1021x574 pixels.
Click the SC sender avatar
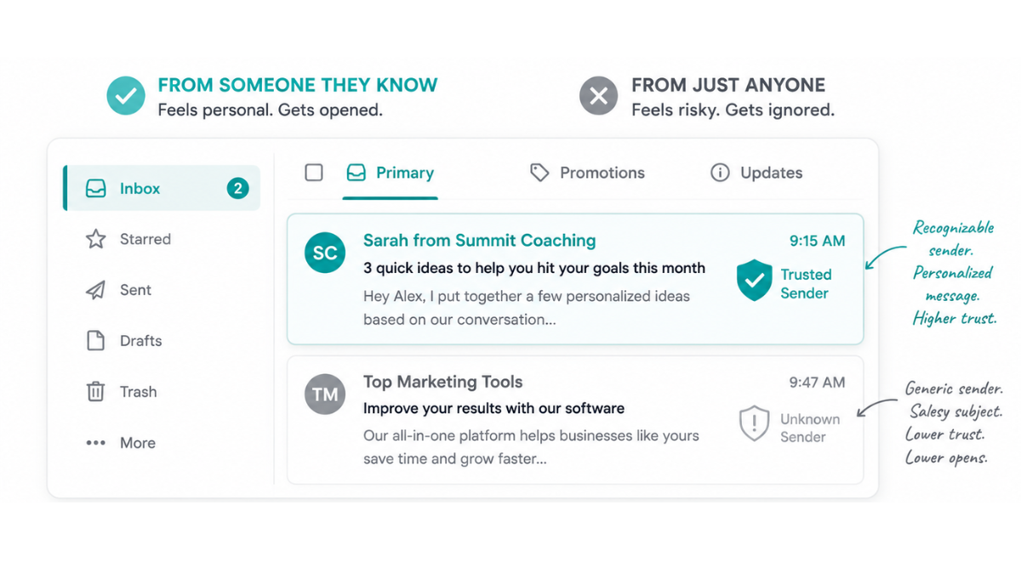tap(325, 253)
